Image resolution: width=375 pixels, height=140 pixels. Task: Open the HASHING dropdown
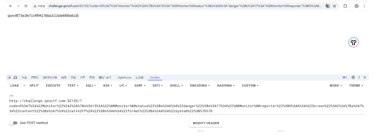click(x=227, y=85)
